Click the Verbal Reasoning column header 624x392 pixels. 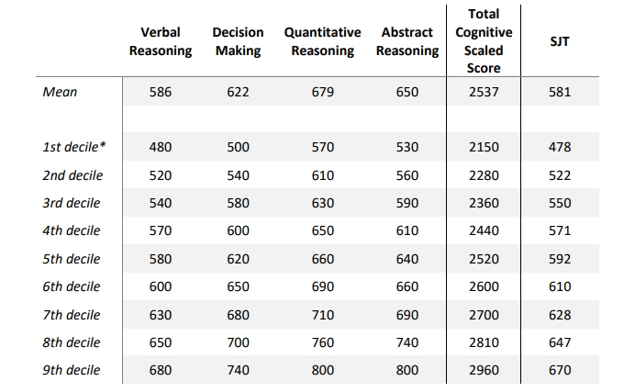(x=161, y=41)
